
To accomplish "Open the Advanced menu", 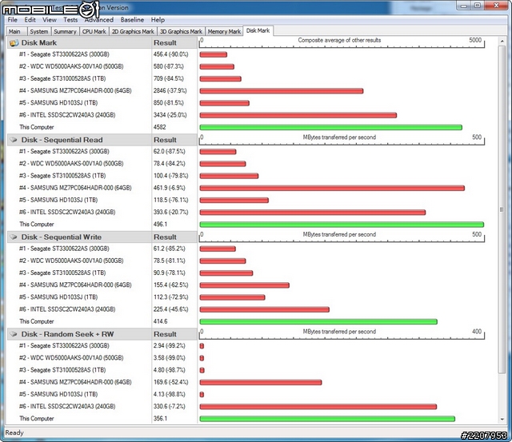I will [99, 20].
